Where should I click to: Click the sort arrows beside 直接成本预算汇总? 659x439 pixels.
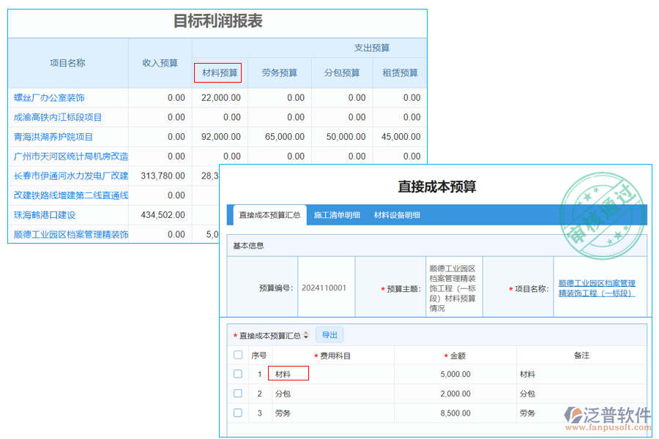(x=306, y=334)
